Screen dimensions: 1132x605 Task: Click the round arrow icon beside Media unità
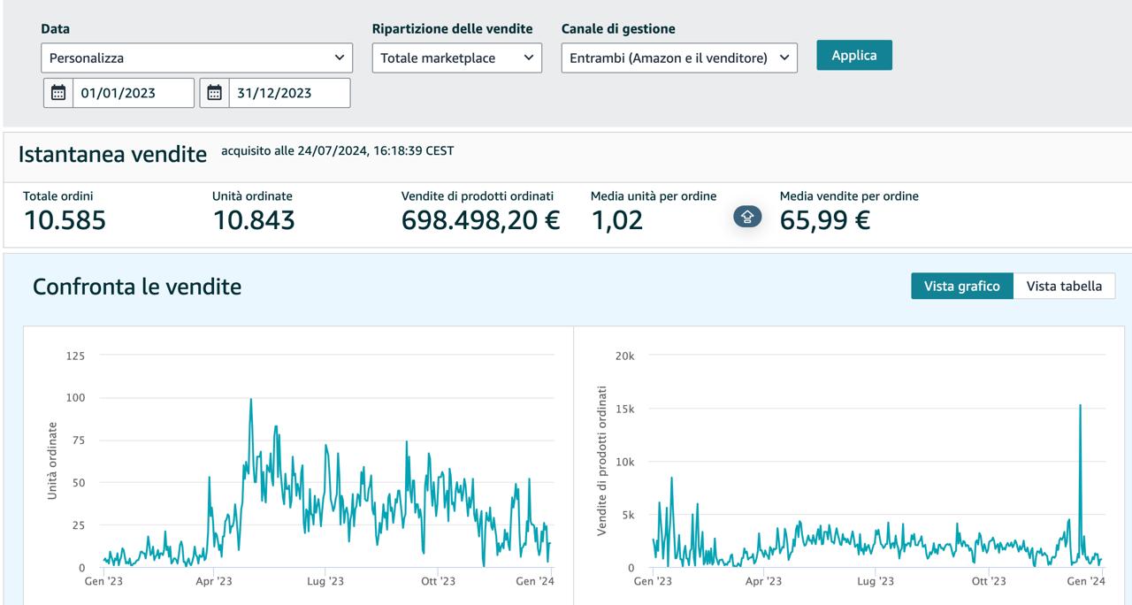[x=747, y=217]
